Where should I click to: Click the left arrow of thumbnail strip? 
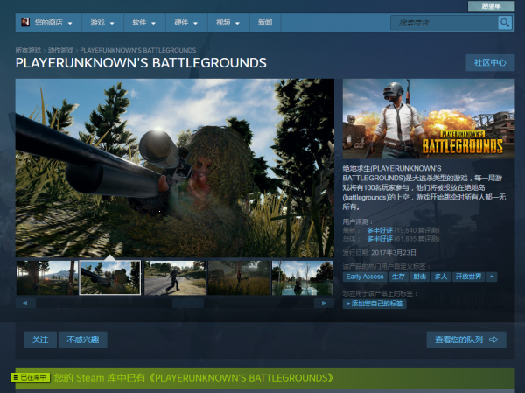(x=25, y=303)
